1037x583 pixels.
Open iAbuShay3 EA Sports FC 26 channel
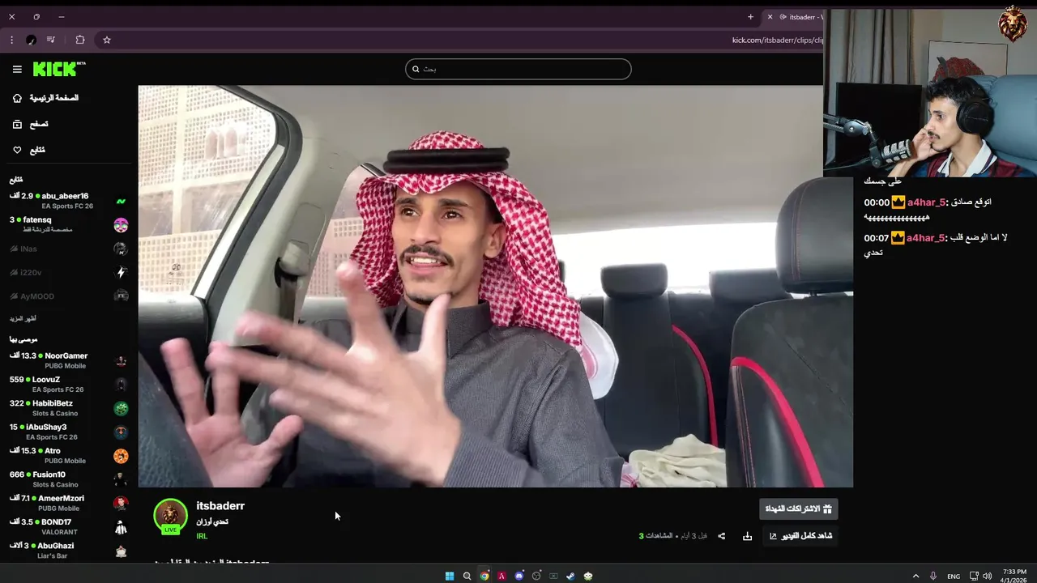(69, 432)
